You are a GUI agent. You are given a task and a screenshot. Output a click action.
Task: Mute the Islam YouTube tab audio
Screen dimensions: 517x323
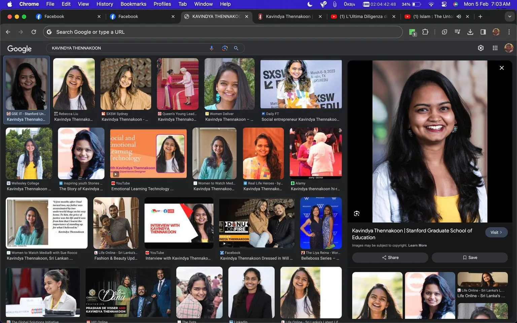point(458,16)
